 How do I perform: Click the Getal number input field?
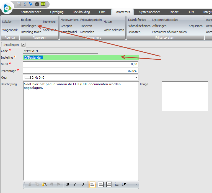[x=81, y=64]
